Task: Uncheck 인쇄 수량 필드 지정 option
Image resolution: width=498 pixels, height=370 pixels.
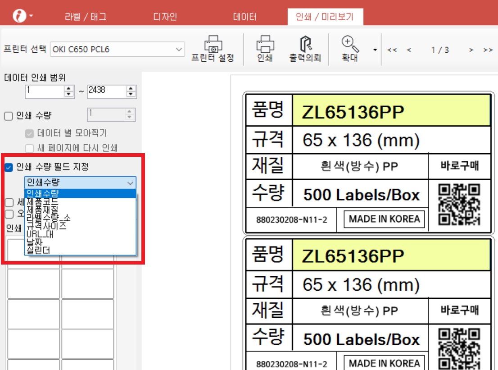Action: [8, 168]
